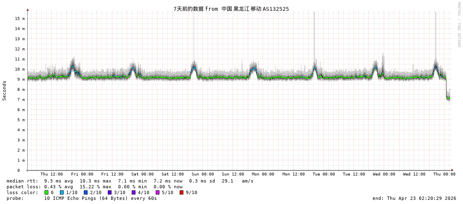Click the "15 m" y-axis tick label
The height and width of the screenshot is (204, 463).
pyautogui.click(x=20, y=19)
